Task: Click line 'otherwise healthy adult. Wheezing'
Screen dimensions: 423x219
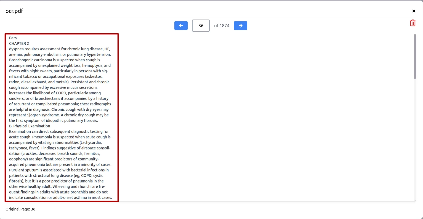Action: point(57,187)
